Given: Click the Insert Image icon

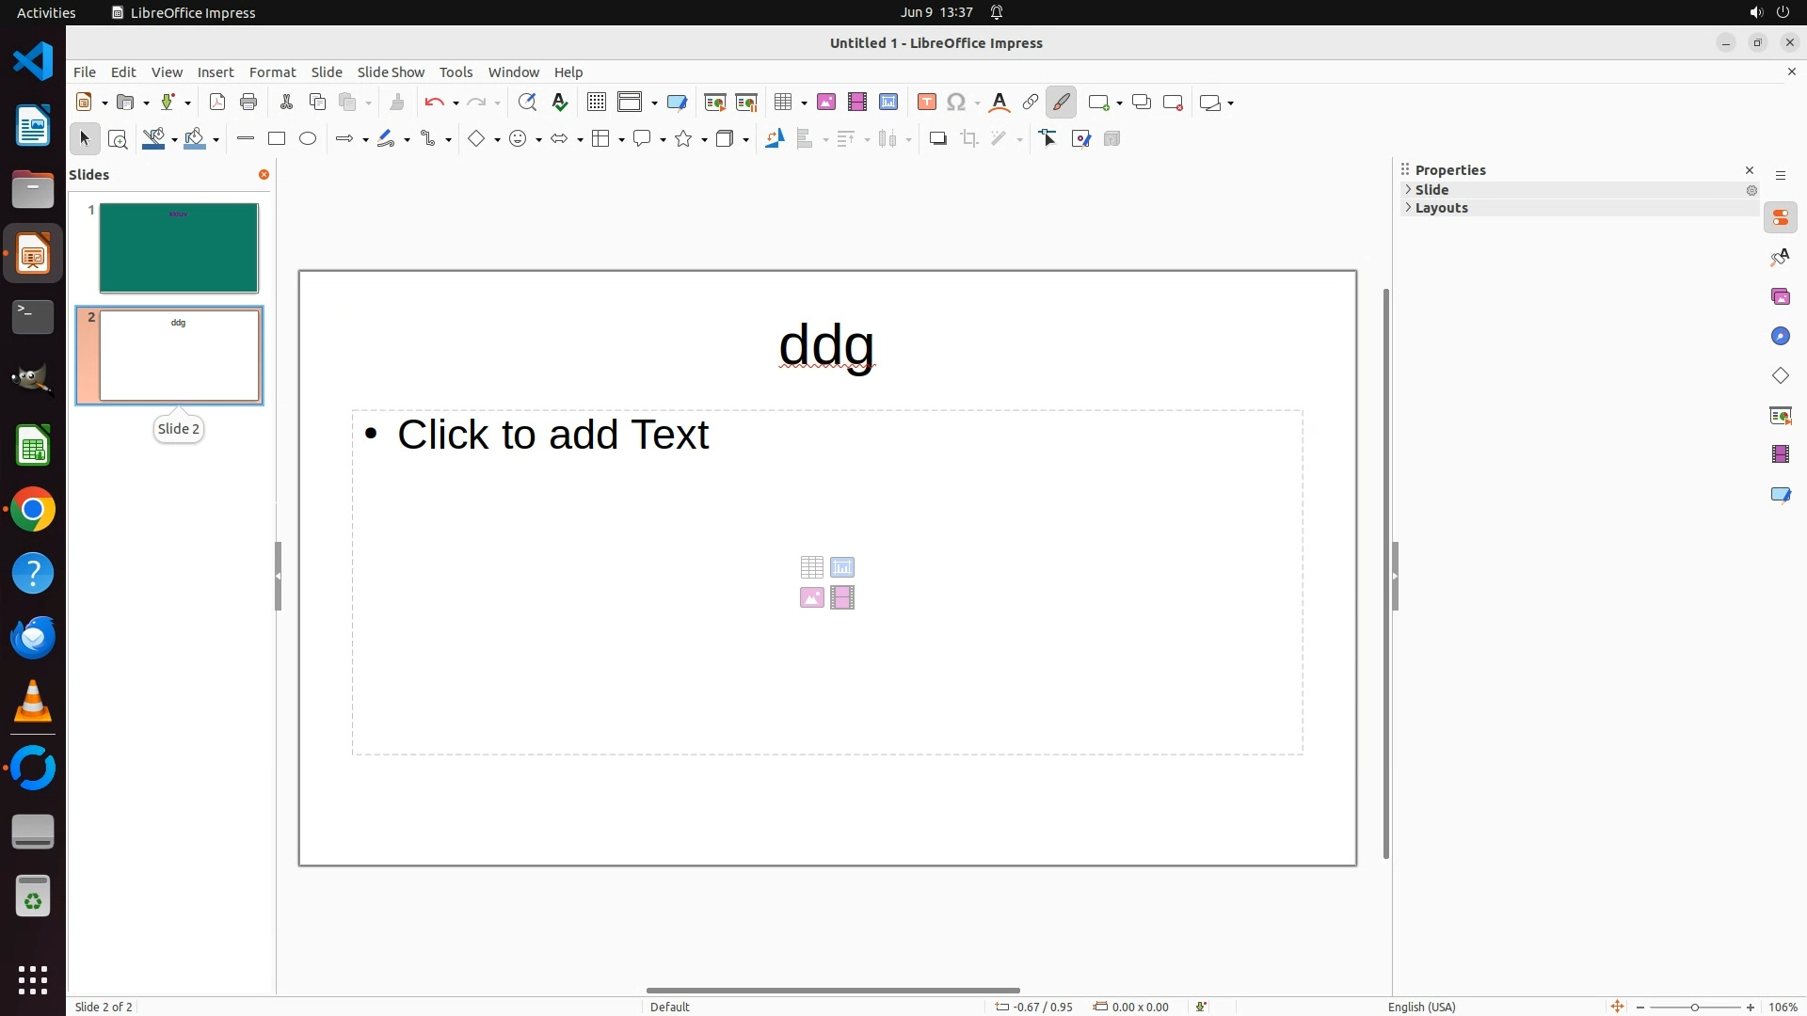Looking at the screenshot, I should tap(826, 103).
